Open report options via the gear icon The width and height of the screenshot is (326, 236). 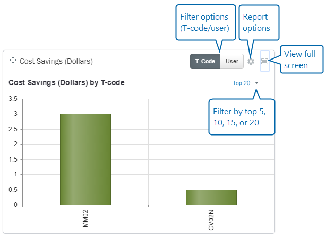251,61
